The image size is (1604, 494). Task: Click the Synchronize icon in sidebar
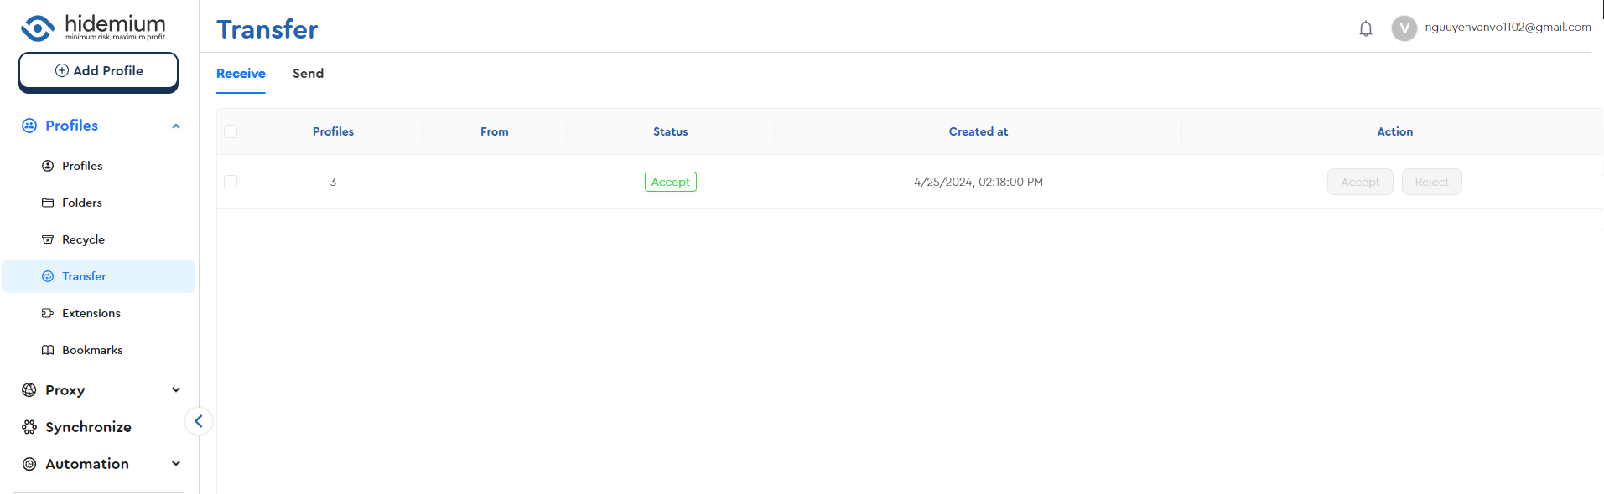tap(29, 427)
